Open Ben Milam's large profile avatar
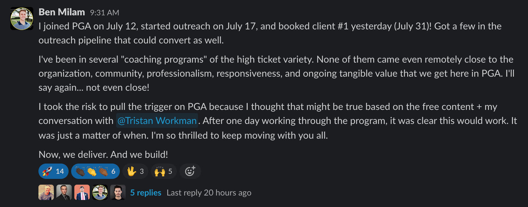 22,19
